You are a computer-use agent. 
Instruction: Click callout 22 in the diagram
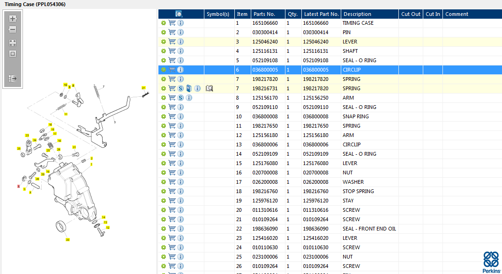tap(67, 240)
